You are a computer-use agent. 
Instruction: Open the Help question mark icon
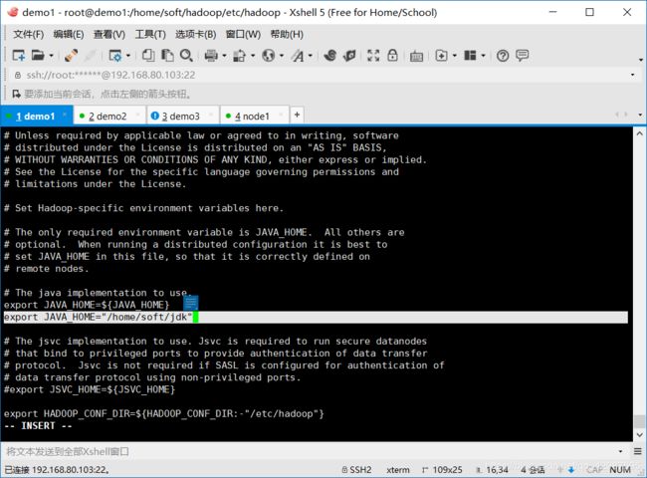(x=503, y=56)
